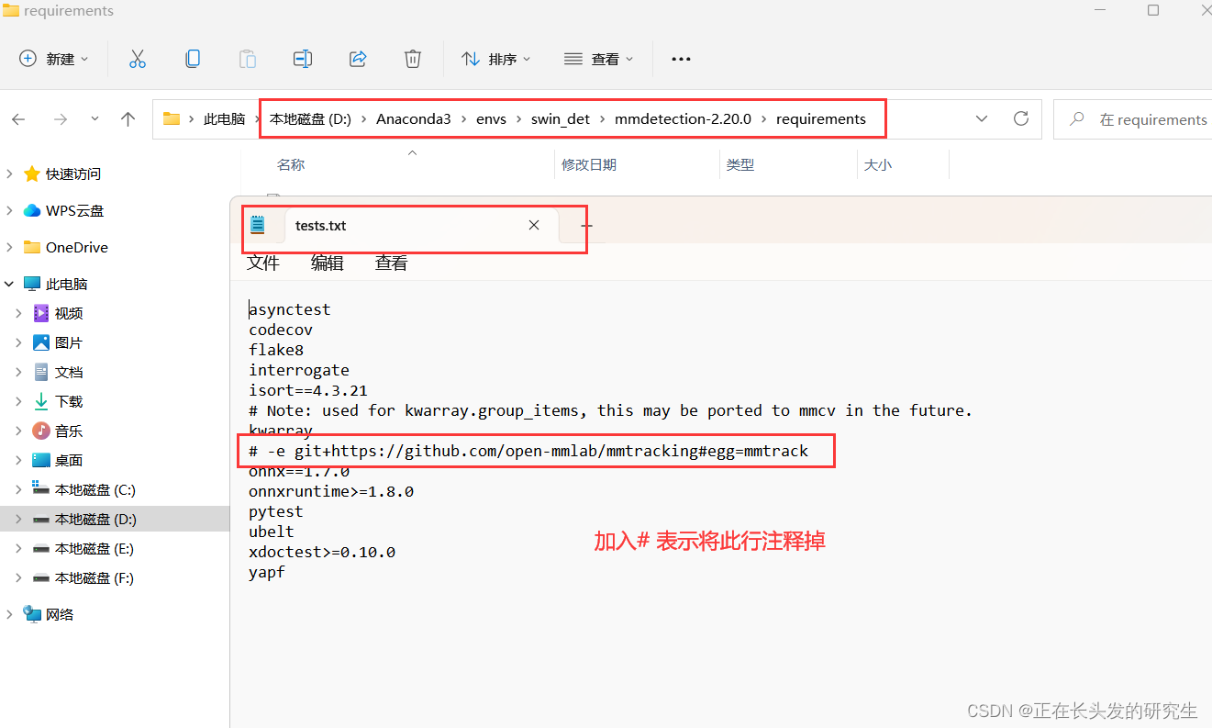Viewport: 1212px width, 728px height.
Task: Click the Copy icon
Action: click(x=193, y=59)
